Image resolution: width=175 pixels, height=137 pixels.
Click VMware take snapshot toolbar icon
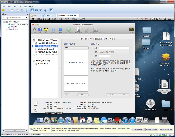tap(18, 10)
